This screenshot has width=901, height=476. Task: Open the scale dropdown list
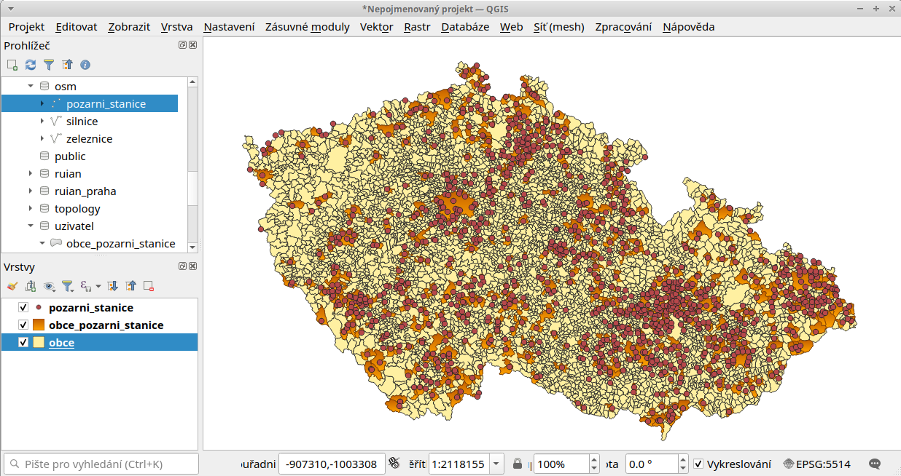tap(496, 464)
